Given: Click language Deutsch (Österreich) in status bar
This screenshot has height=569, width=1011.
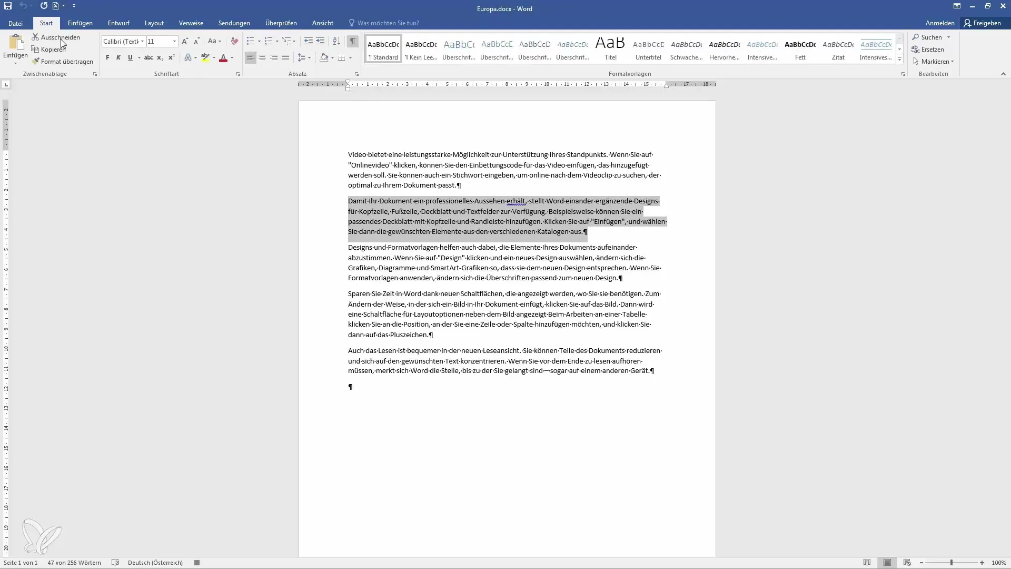Looking at the screenshot, I should pos(155,563).
